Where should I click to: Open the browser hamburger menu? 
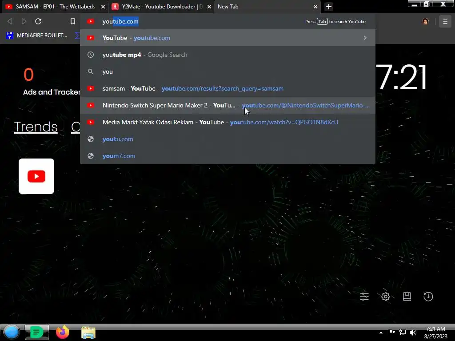(445, 21)
